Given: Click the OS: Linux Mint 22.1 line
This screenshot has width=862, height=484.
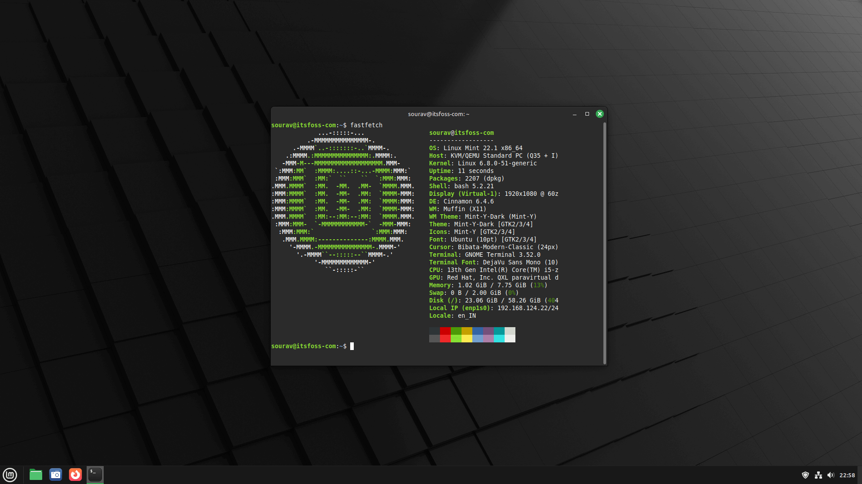Looking at the screenshot, I should coord(475,148).
